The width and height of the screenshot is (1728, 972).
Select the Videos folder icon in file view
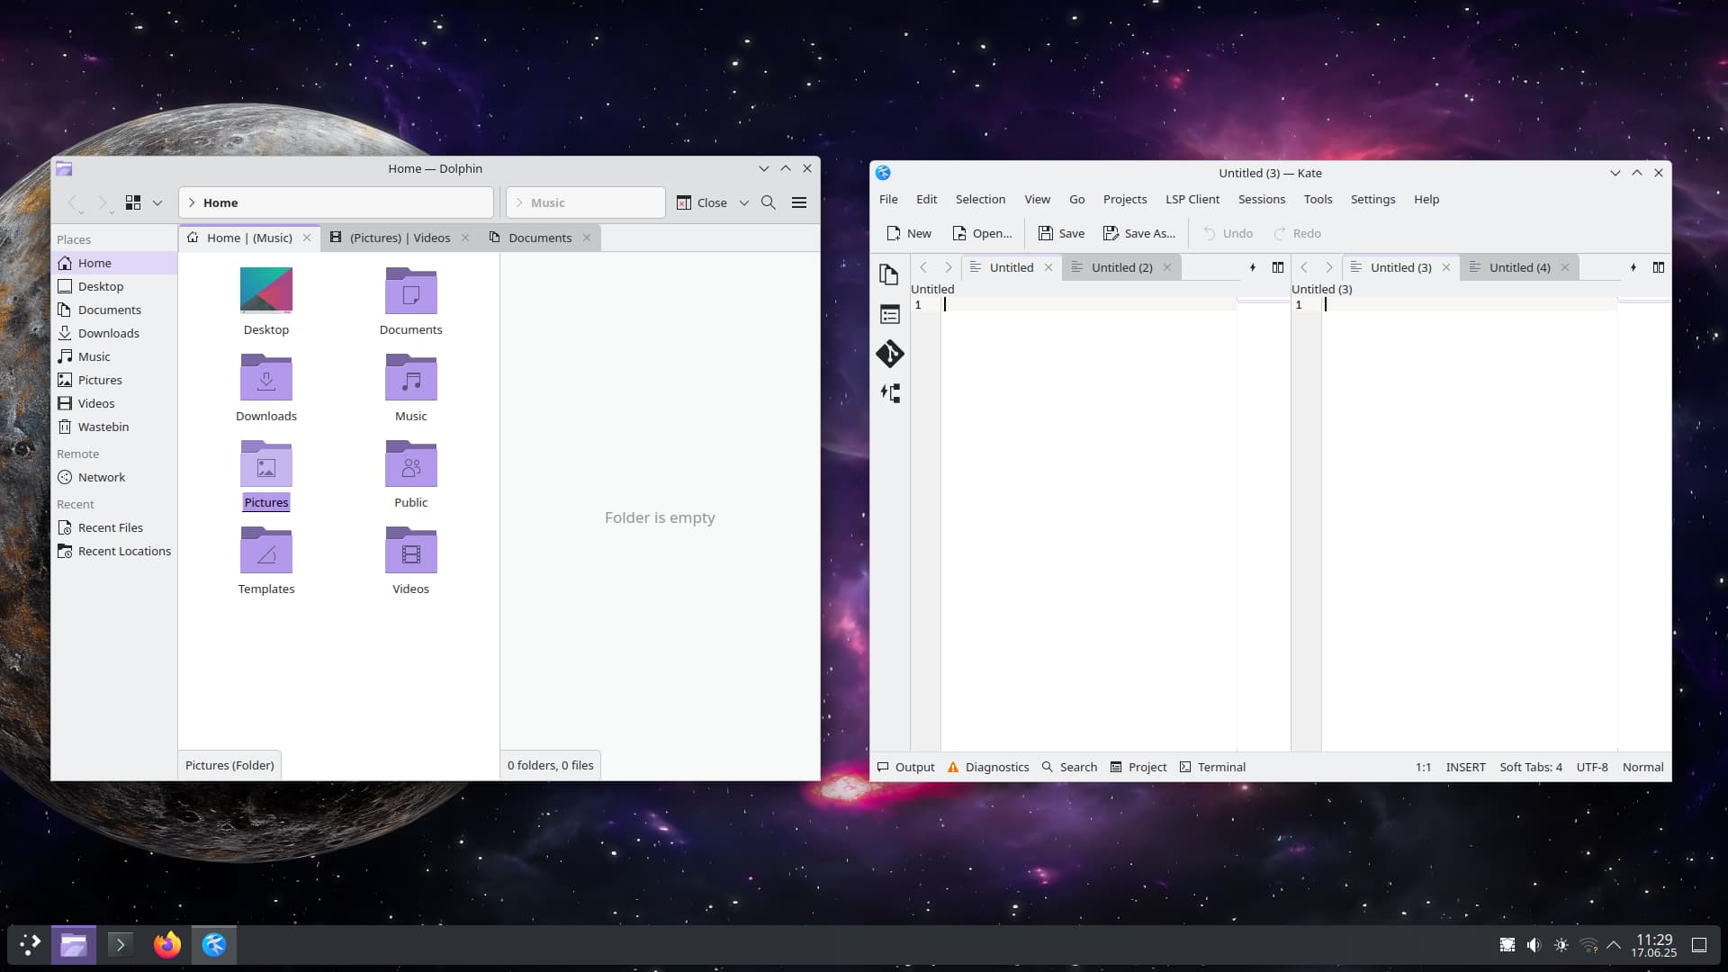pyautogui.click(x=411, y=549)
